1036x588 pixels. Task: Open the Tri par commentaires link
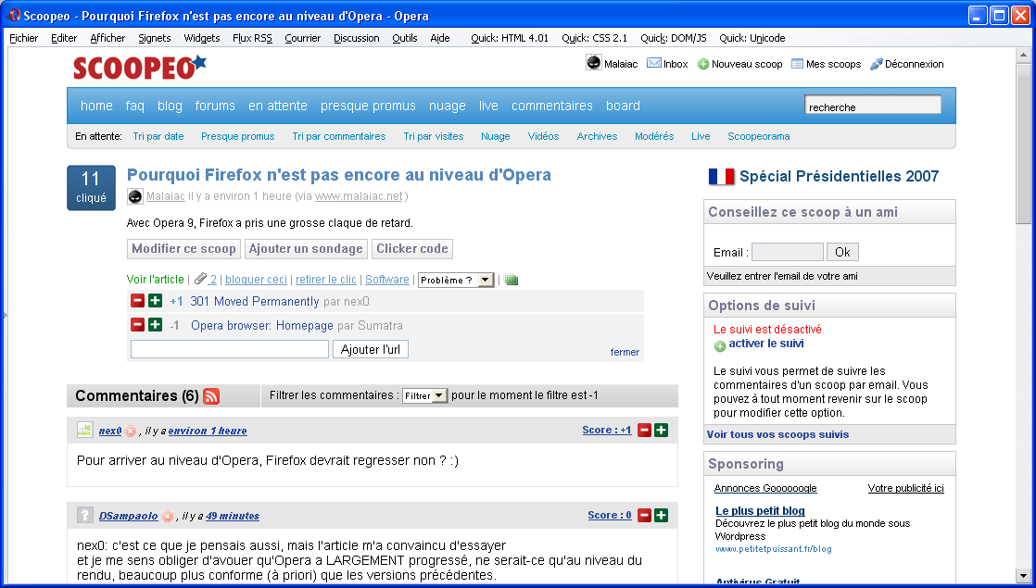pyautogui.click(x=339, y=137)
